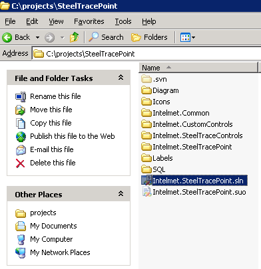Click Publish this file to the Web

(x=73, y=136)
